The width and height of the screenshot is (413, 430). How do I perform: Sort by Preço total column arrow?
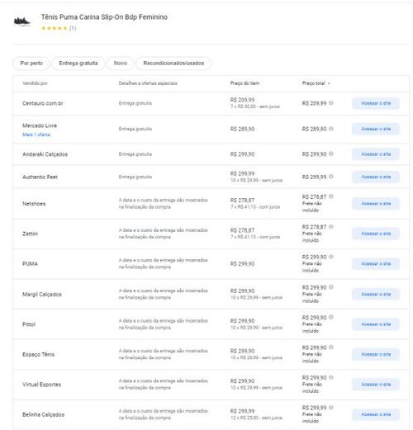point(329,83)
